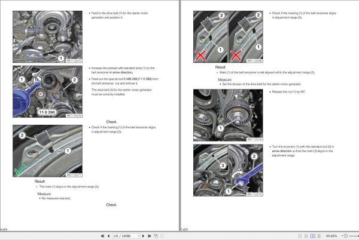Click the Measure heading on the left page

(44, 193)
